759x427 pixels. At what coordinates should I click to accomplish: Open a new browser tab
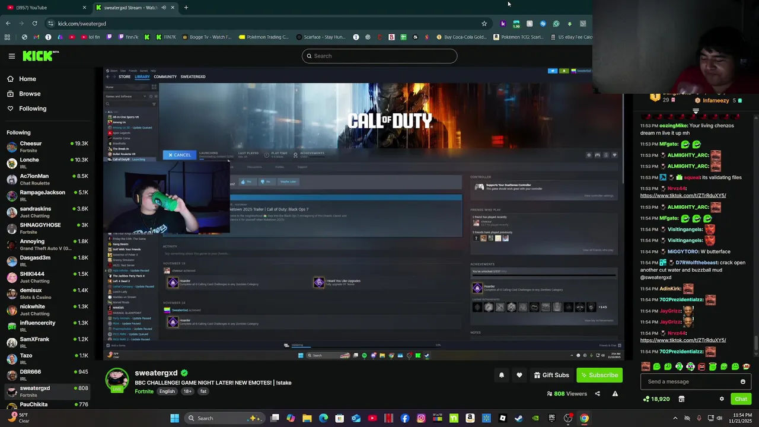pos(186,8)
